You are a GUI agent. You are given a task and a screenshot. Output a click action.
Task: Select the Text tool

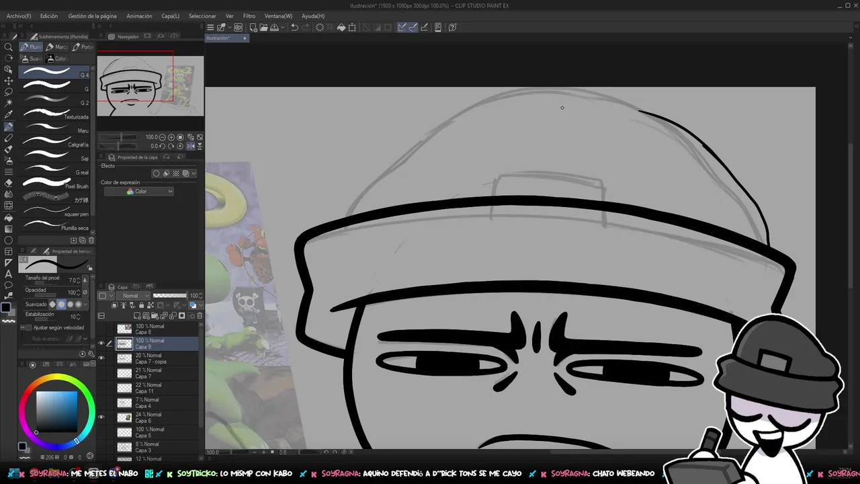tap(8, 274)
